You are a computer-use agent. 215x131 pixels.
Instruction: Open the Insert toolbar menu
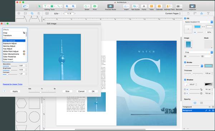click(126, 6)
